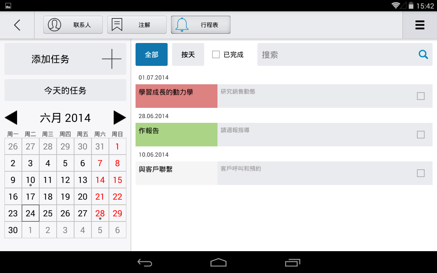Click the magnifier search icon
The image size is (437, 273).
tap(423, 54)
